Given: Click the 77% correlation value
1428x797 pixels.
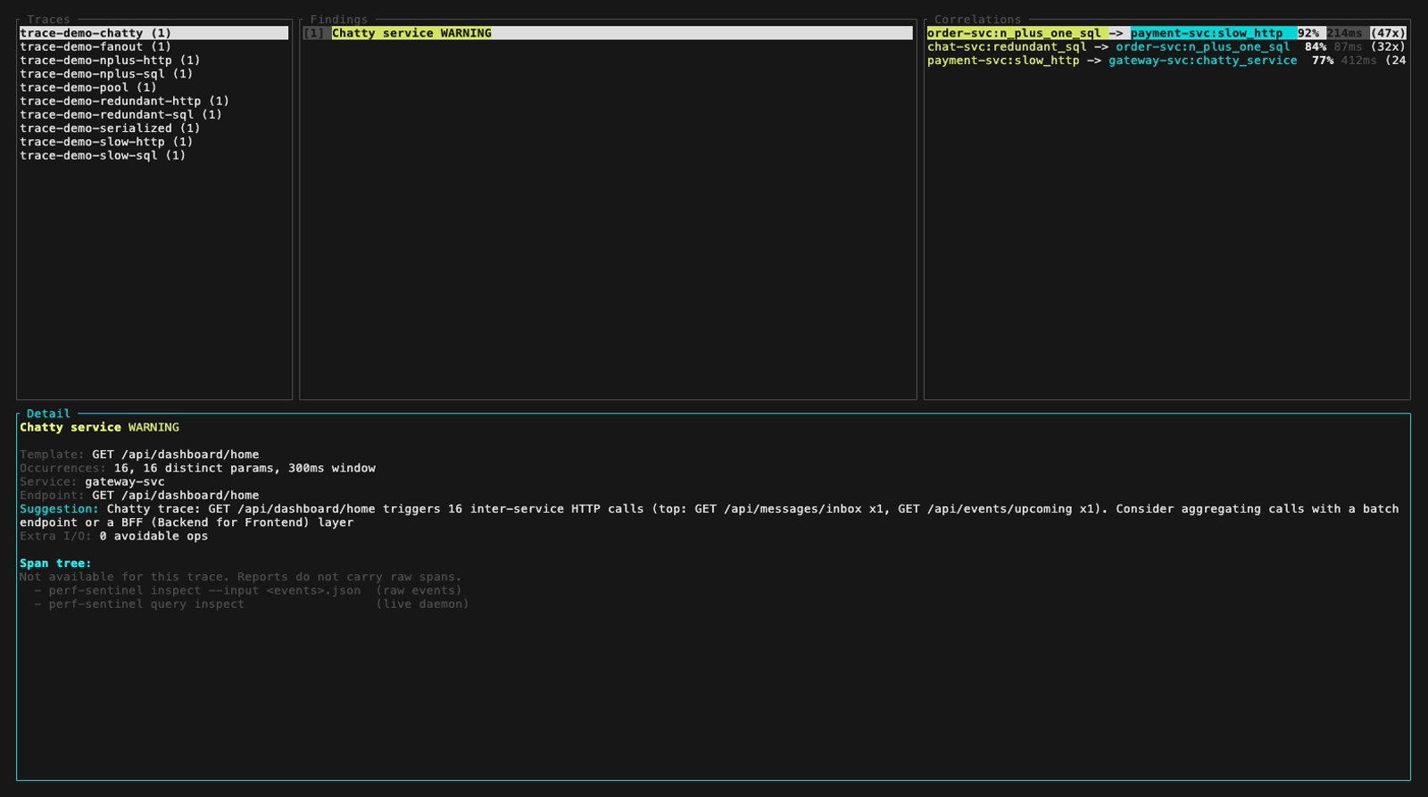Looking at the screenshot, I should (x=1323, y=61).
